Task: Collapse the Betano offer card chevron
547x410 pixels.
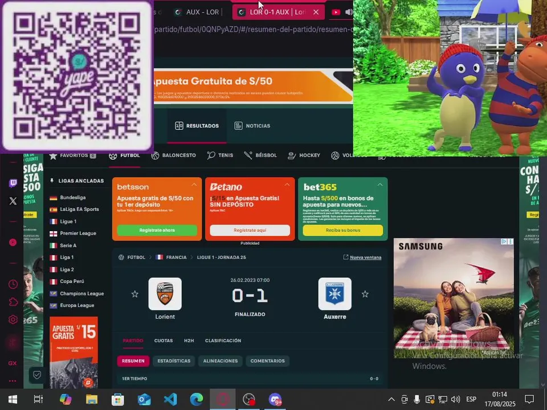Action: pos(287,184)
